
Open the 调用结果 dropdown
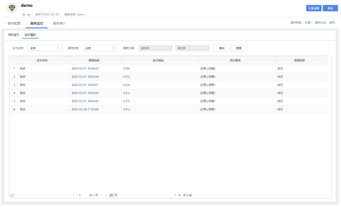pos(100,48)
